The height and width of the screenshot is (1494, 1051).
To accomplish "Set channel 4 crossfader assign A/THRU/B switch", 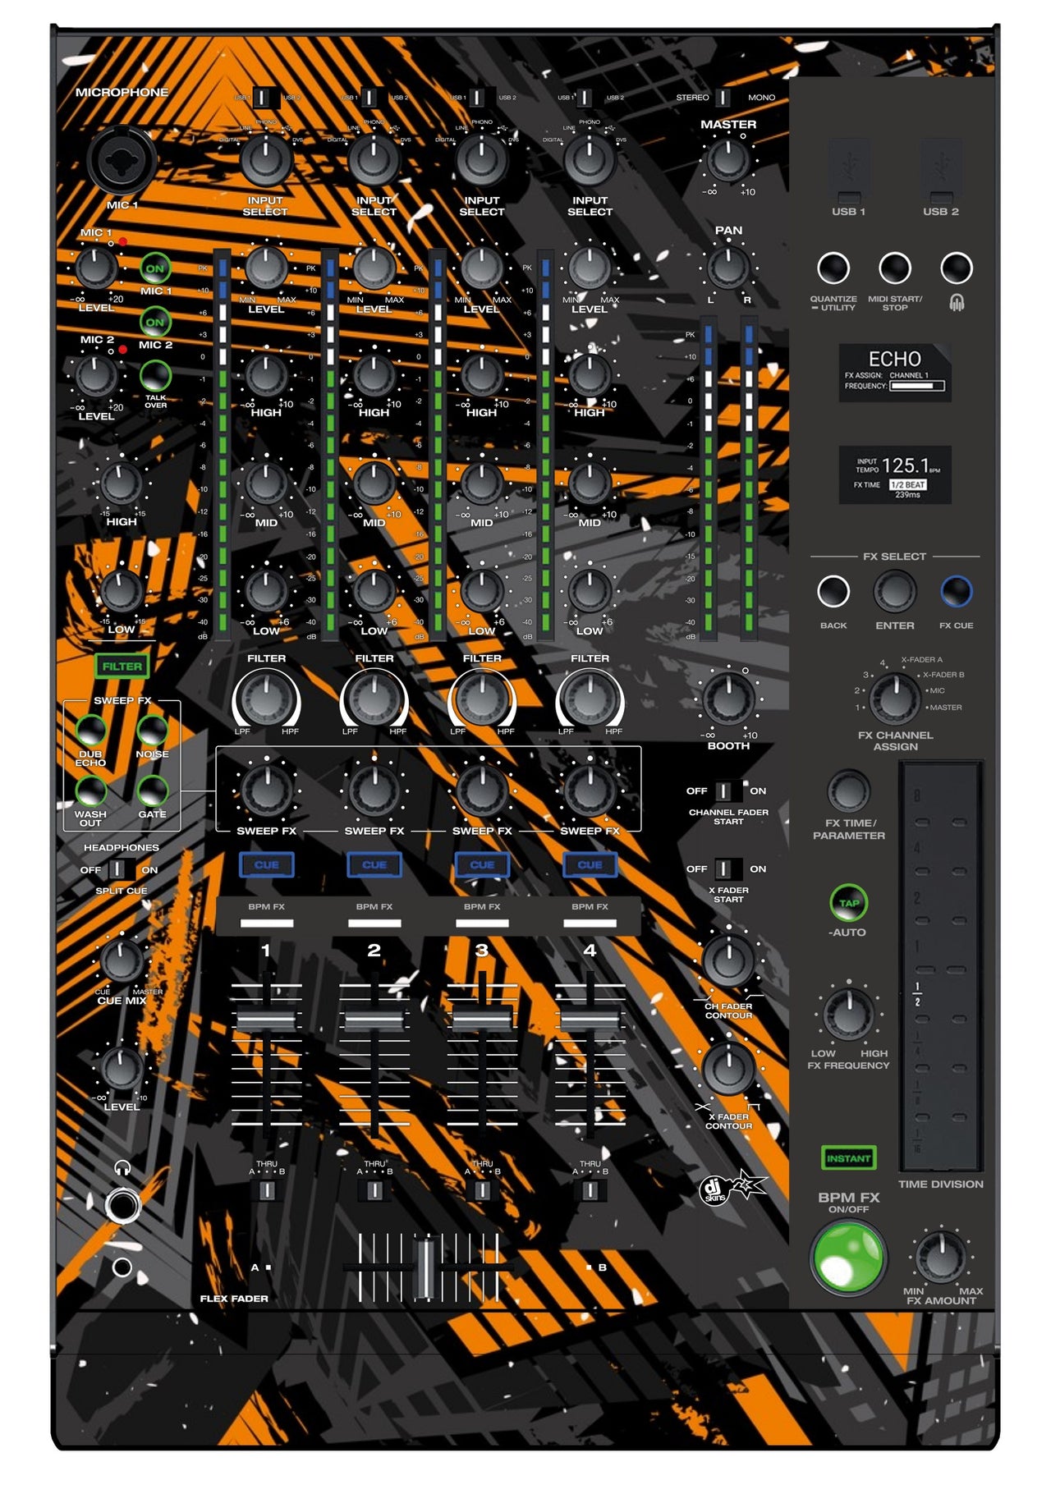I will [590, 1189].
